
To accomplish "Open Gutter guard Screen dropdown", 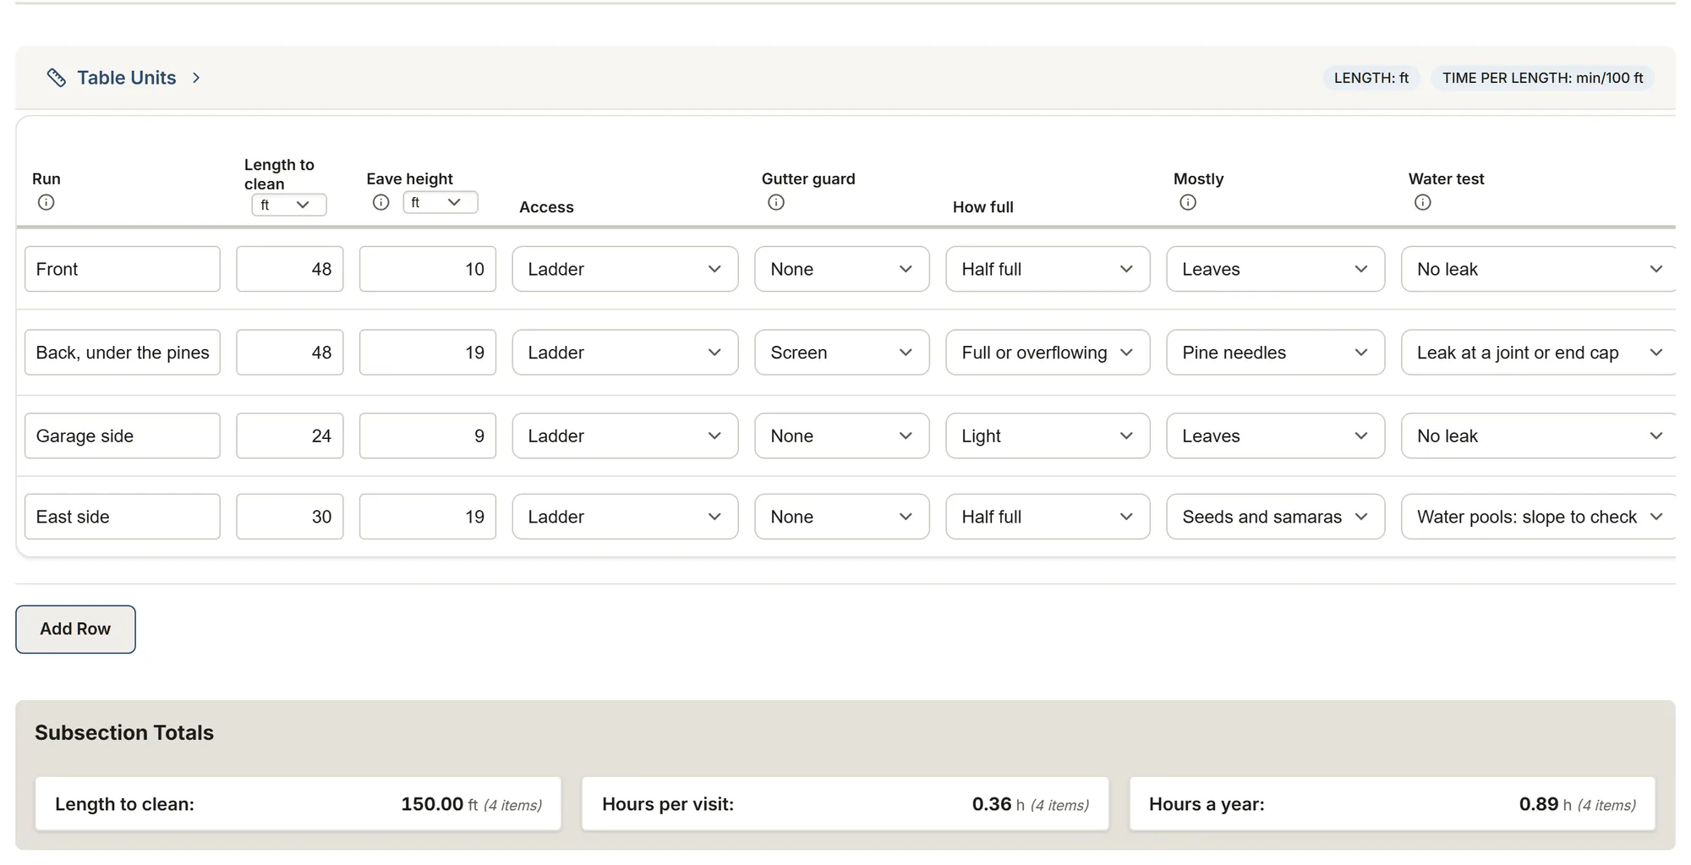I will pos(842,353).
